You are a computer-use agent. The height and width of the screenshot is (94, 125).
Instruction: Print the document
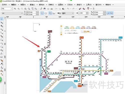52,9
